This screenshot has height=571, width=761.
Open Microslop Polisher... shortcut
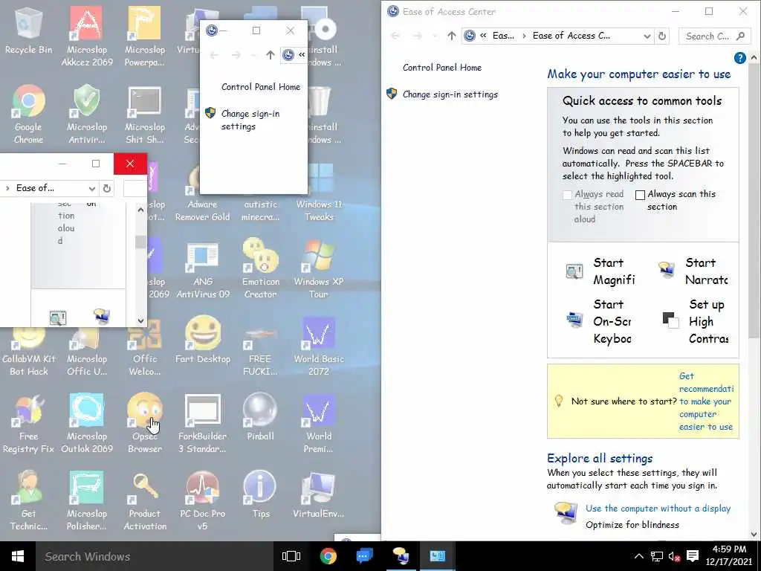[87, 500]
